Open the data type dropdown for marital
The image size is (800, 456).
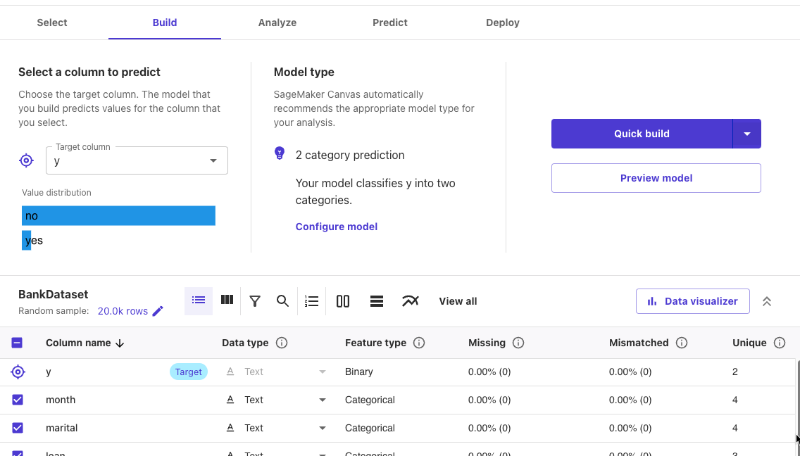pos(323,428)
